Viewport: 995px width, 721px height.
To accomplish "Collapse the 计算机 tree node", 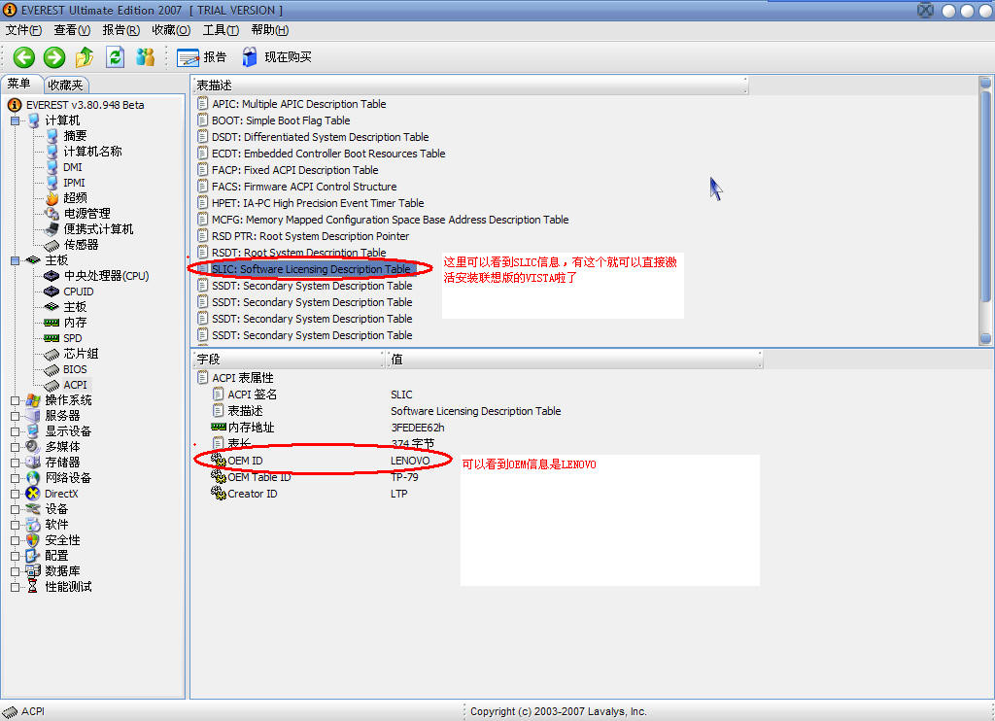I will pyautogui.click(x=16, y=120).
